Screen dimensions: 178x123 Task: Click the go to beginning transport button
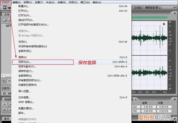point(4,110)
